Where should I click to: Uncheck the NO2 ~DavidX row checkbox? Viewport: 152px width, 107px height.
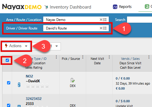pos(9,83)
